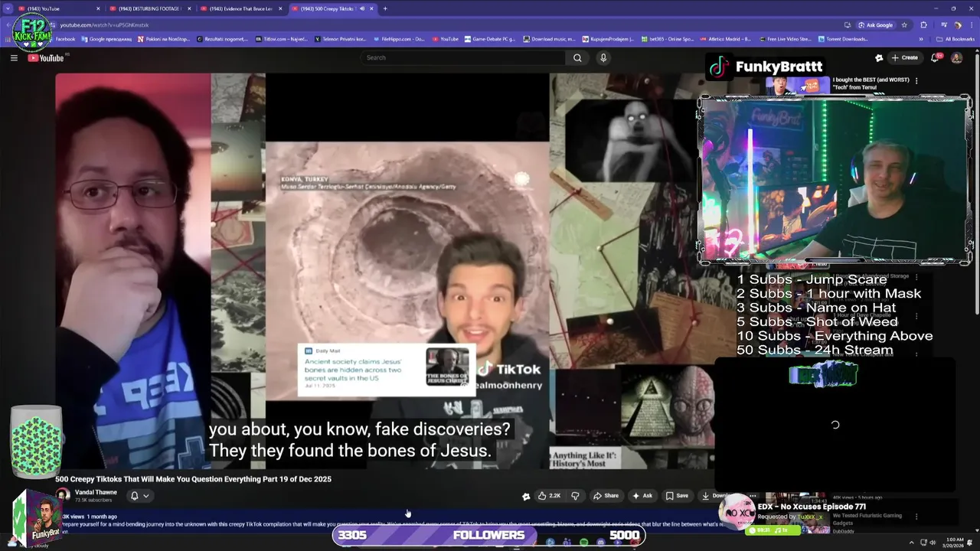The image size is (980, 551).
Task: Open the browser extensions icon
Action: pyautogui.click(x=924, y=24)
